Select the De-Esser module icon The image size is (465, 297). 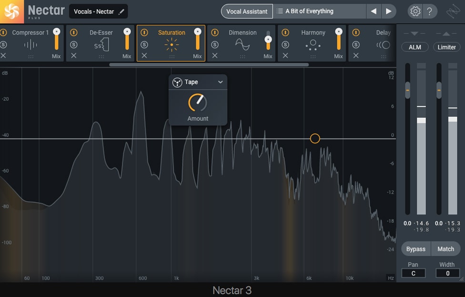(102, 45)
